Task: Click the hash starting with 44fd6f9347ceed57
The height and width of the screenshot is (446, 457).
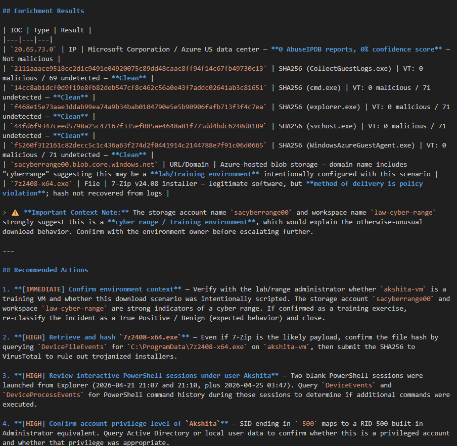Action: click(139, 126)
